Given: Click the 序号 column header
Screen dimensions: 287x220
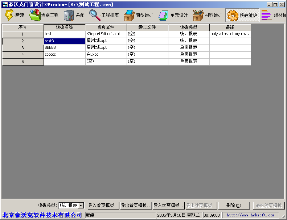Looking at the screenshot, I should coord(23,27).
